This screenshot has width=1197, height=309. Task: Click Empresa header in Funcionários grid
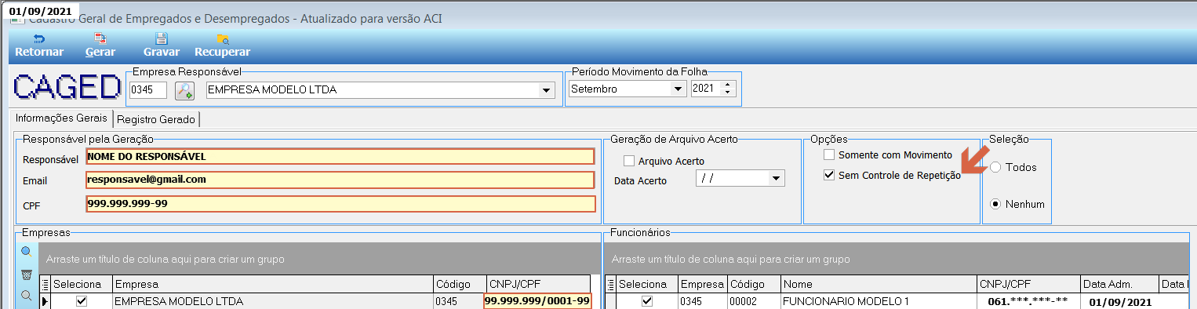[703, 284]
